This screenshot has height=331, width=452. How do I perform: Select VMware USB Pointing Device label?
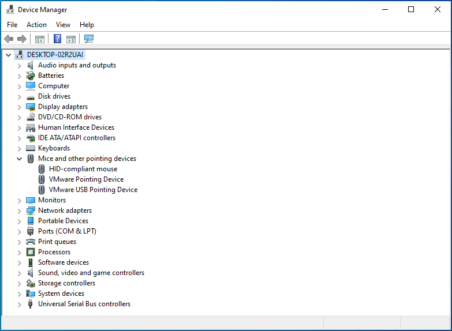[x=93, y=190]
